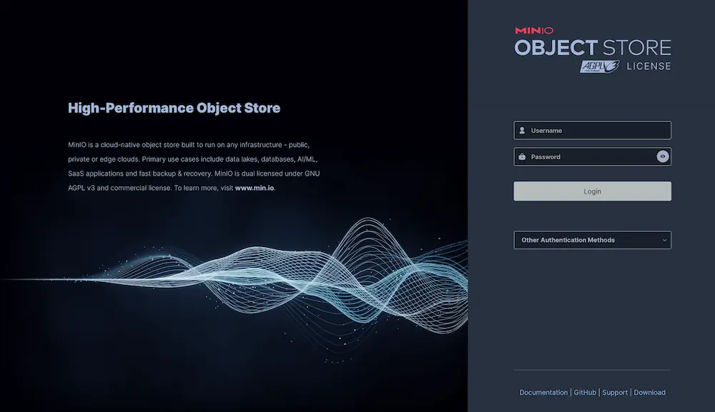
Task: Click the Download link in footer
Action: point(649,393)
